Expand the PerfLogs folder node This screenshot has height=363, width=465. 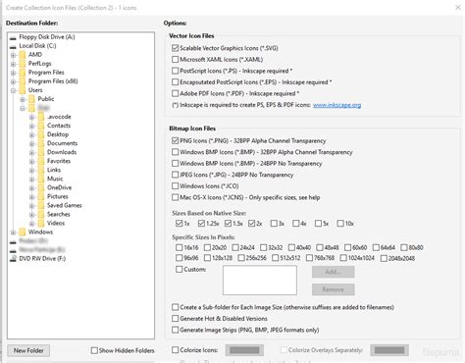(13, 64)
